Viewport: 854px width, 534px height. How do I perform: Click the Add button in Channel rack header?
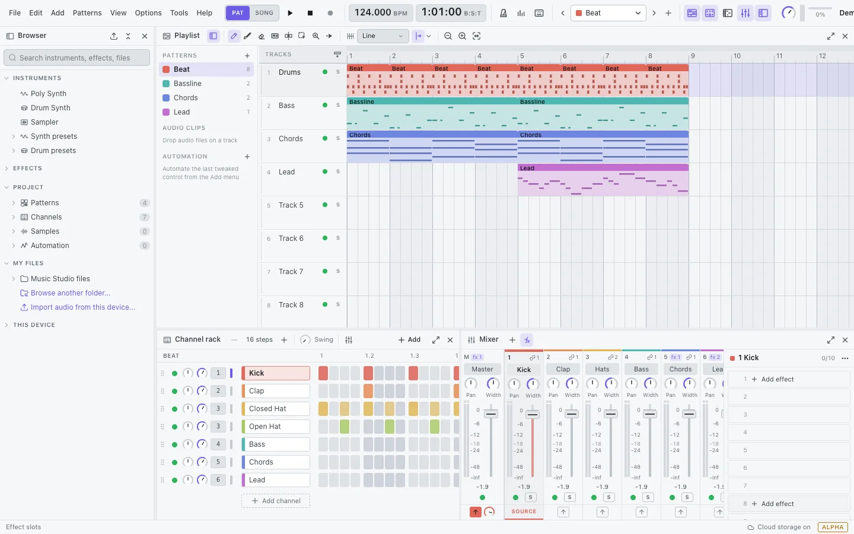pyautogui.click(x=409, y=340)
